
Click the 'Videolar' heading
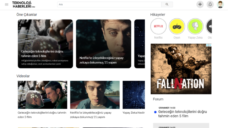pos(23,76)
